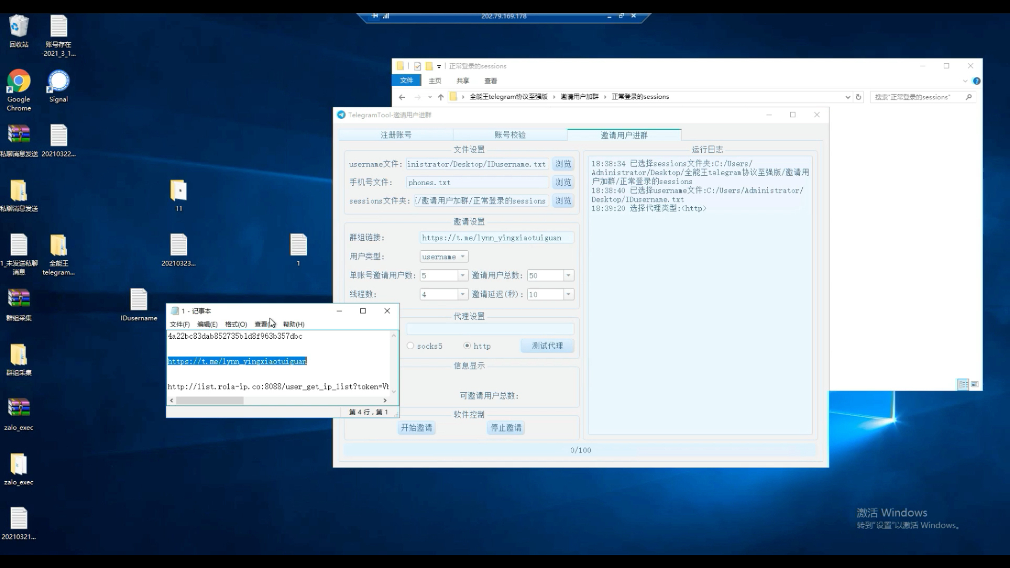Click the 邀请用户进群 tab
1010x568 pixels.
pyautogui.click(x=623, y=135)
